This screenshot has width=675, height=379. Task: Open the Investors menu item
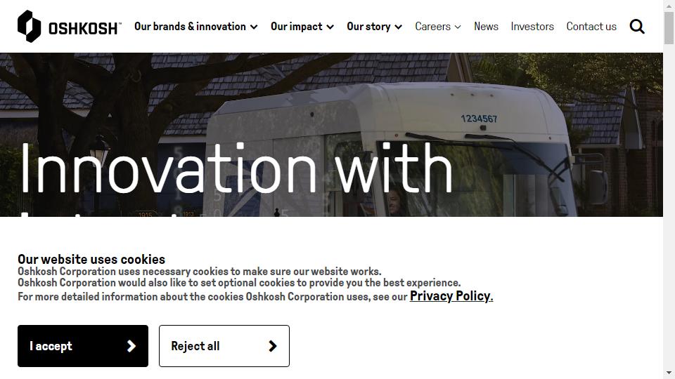click(x=532, y=27)
